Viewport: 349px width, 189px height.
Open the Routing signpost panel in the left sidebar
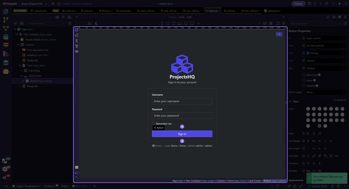[x=6, y=45]
